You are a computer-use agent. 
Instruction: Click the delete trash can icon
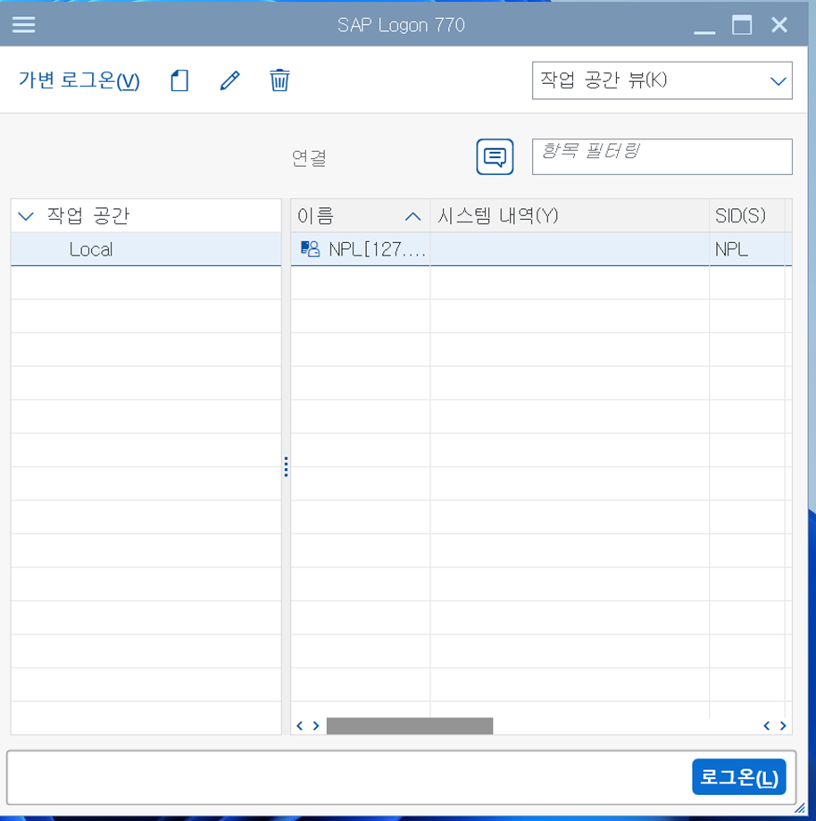click(279, 80)
